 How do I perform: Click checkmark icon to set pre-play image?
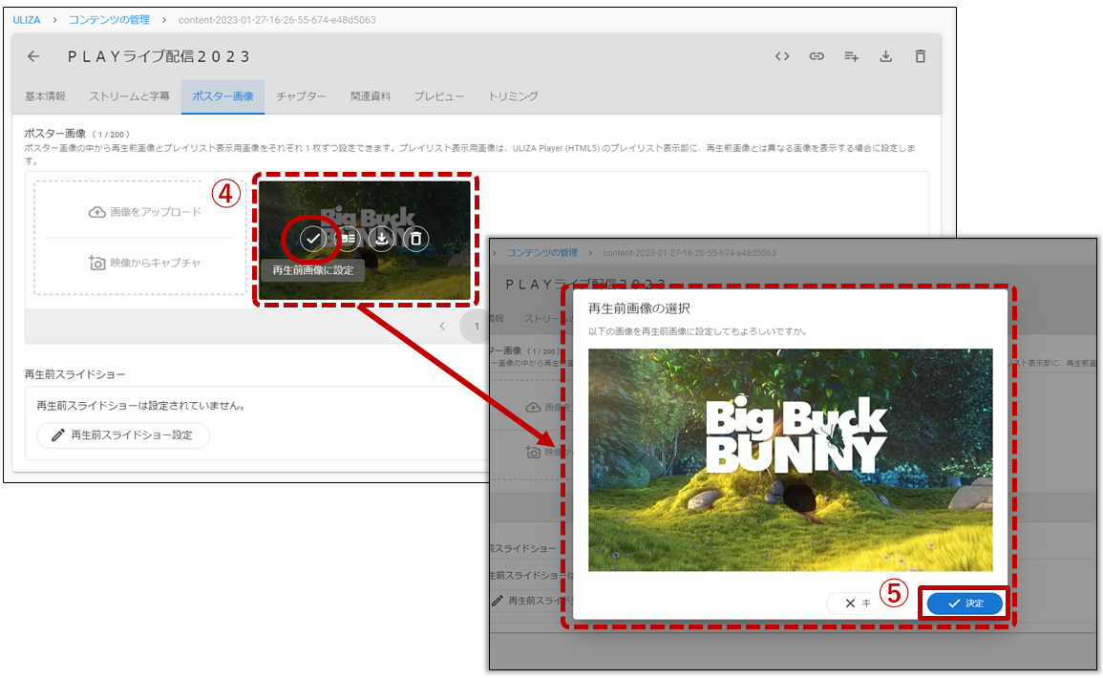click(x=313, y=239)
